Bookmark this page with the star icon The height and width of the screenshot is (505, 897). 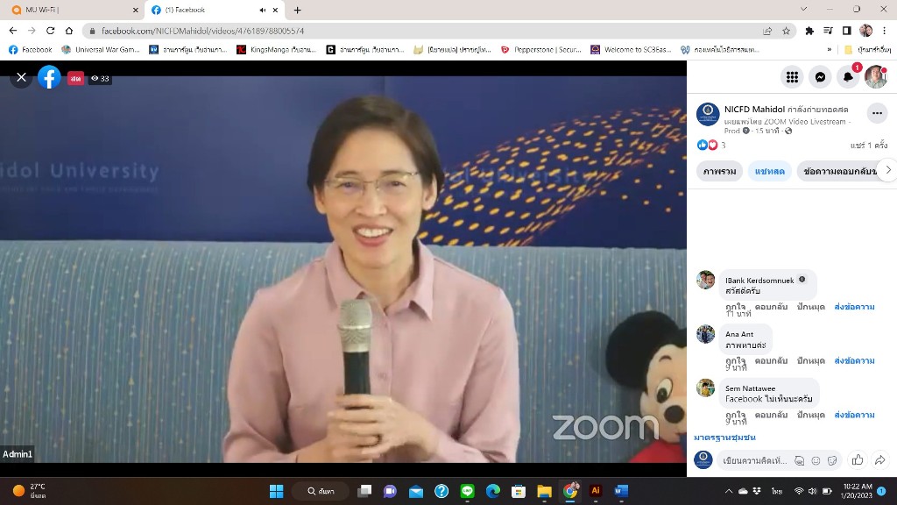point(787,31)
